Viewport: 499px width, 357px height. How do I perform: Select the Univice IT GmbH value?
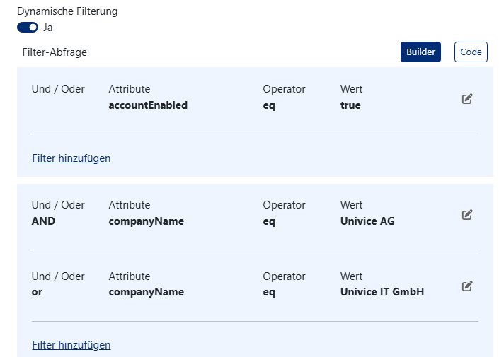click(x=382, y=292)
